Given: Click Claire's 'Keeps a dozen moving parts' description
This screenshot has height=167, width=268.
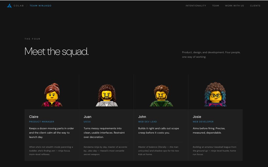Looking at the screenshot, I should 52,133.
